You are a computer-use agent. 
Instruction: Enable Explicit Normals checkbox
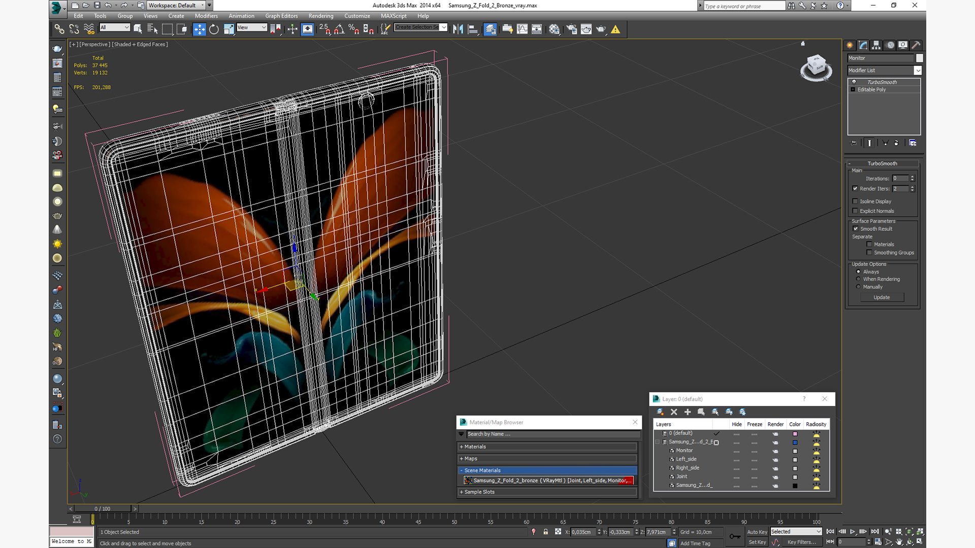click(855, 211)
